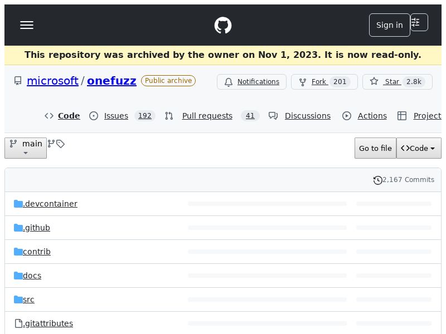446x334 pixels.
Task: Switch to the Pull requests tab
Action: point(207,116)
